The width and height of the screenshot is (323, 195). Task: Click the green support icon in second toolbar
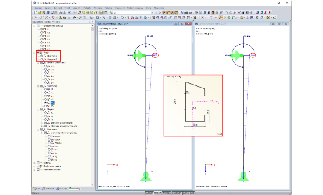click(60, 17)
